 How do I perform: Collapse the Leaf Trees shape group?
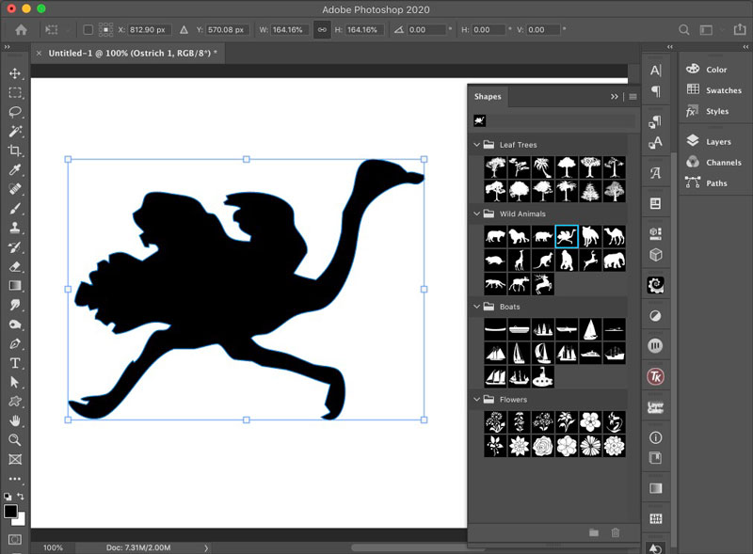(476, 145)
